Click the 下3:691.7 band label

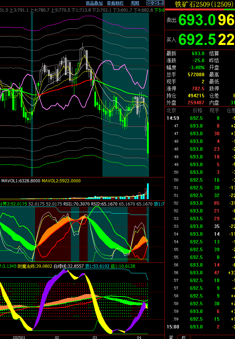tap(122, 10)
